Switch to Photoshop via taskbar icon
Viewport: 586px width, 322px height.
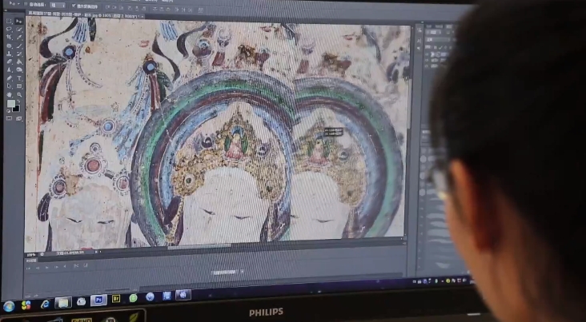tap(98, 300)
